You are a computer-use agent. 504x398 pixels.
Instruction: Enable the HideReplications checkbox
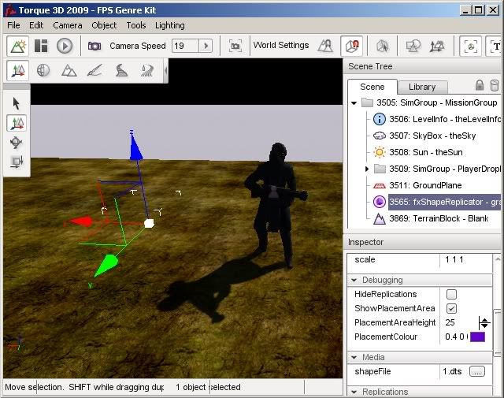451,294
